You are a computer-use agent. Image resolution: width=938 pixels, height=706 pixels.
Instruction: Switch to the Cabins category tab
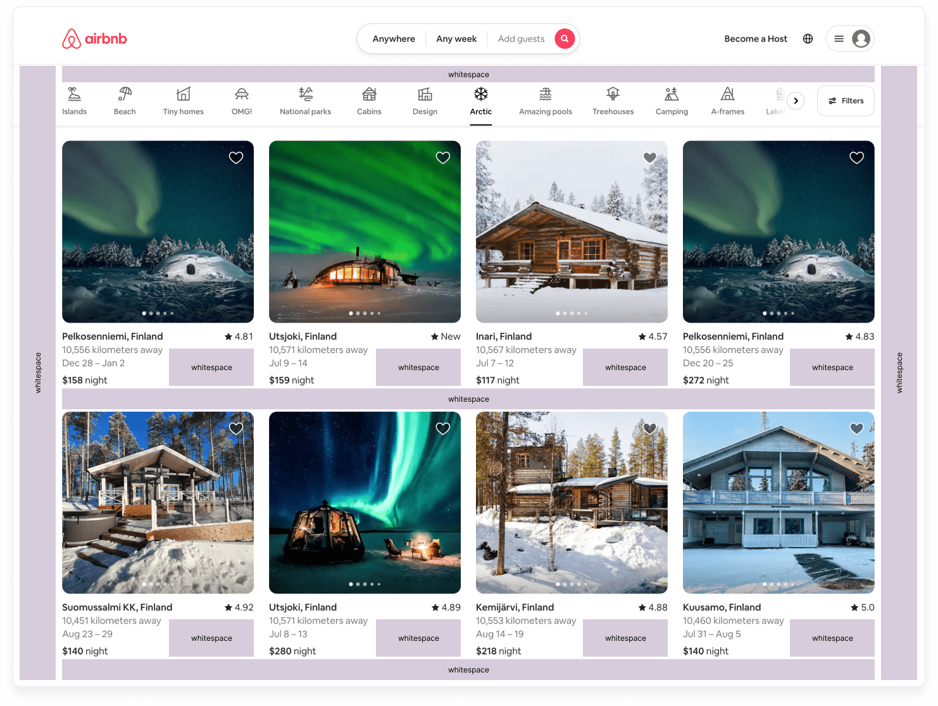369,101
